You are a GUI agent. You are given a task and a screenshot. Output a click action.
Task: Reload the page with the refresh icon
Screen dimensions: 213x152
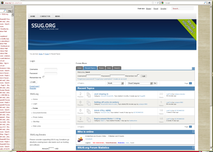pos(158,3)
